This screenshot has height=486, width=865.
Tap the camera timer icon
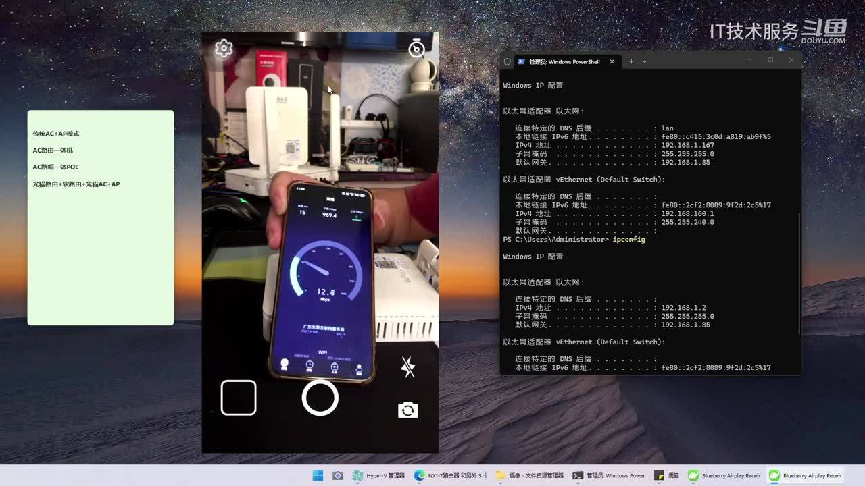coord(417,48)
